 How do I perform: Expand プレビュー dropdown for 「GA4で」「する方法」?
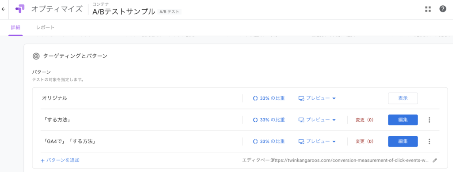[x=317, y=142]
